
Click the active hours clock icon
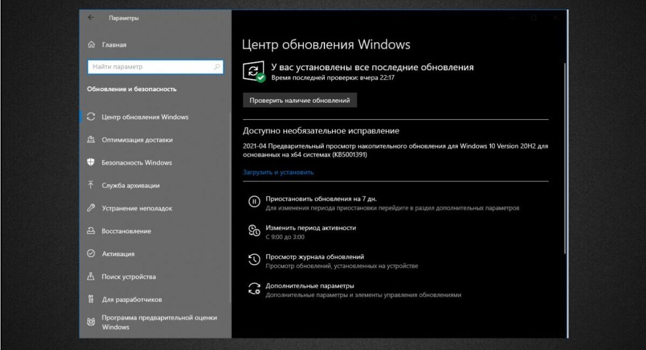click(254, 231)
